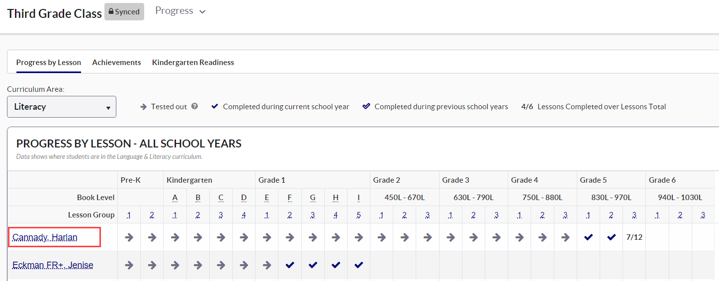
Task: Expand the Progress menu chevron
Action: click(202, 12)
